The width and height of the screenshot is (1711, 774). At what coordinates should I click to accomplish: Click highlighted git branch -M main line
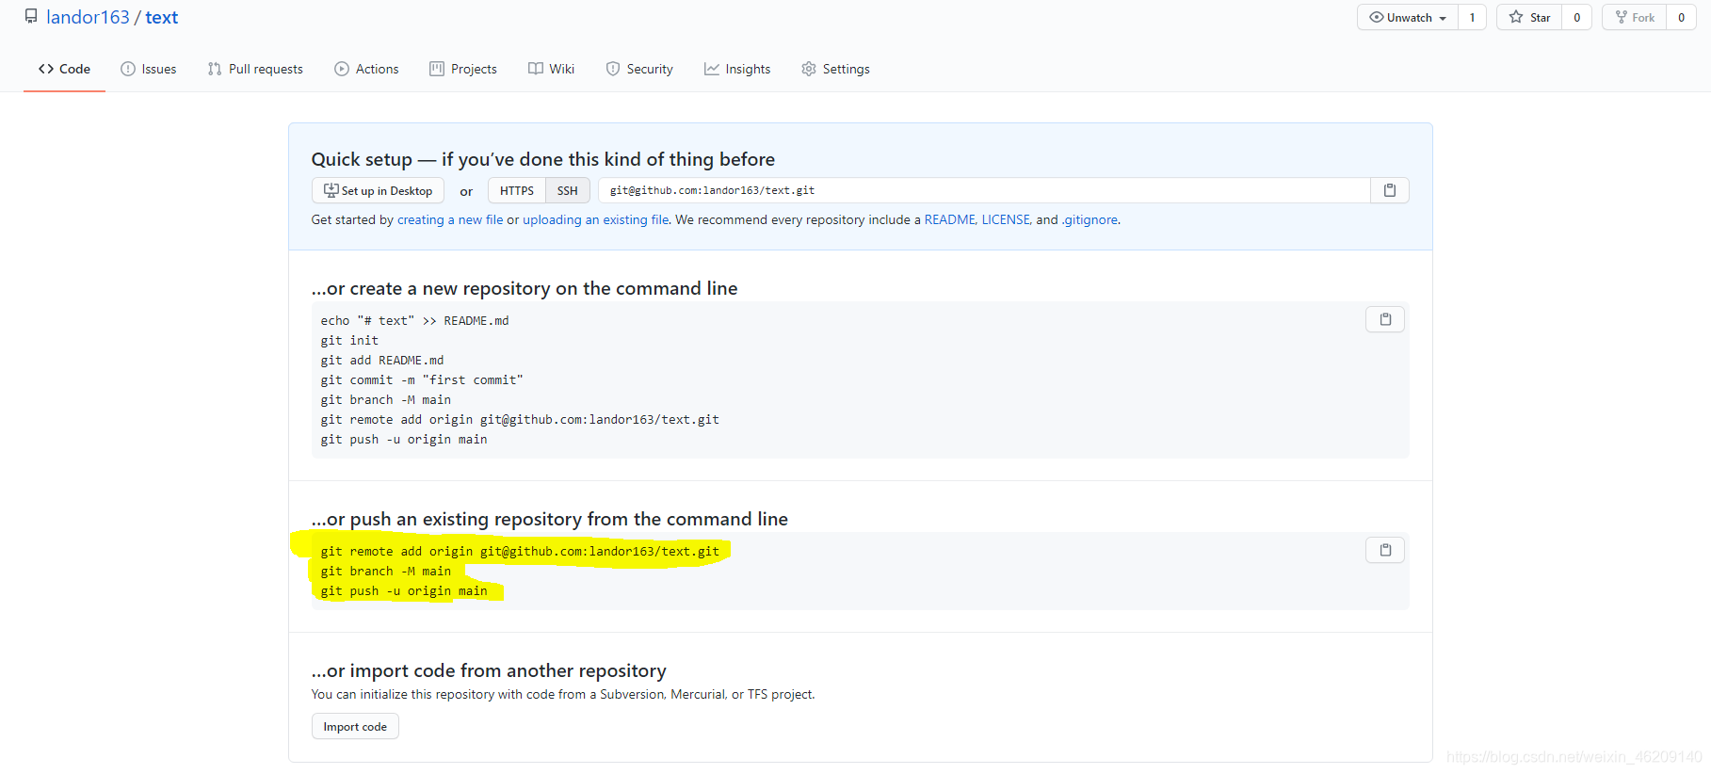click(x=385, y=572)
